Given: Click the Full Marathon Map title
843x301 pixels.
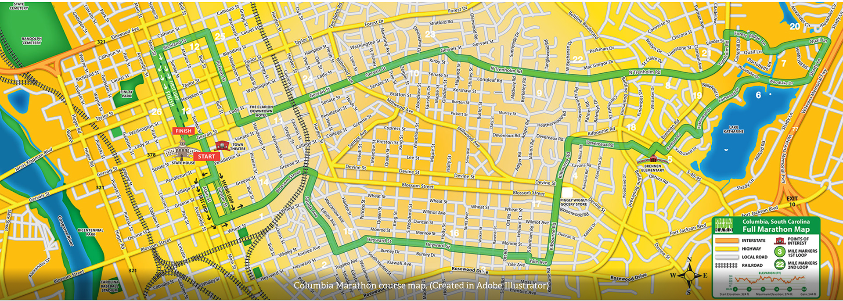Looking at the screenshot, I should 776,229.
